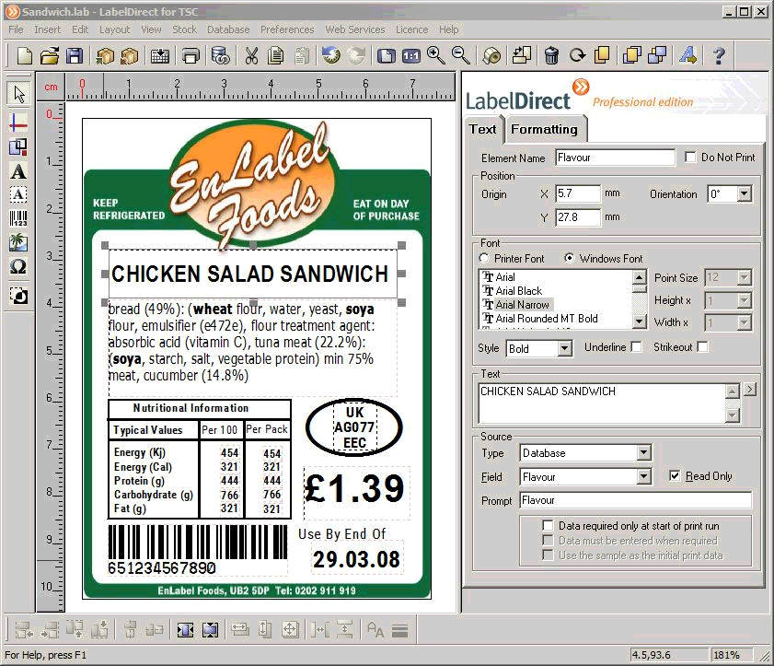The height and width of the screenshot is (666, 774).
Task: Select the £1.39 price element
Action: [x=354, y=488]
